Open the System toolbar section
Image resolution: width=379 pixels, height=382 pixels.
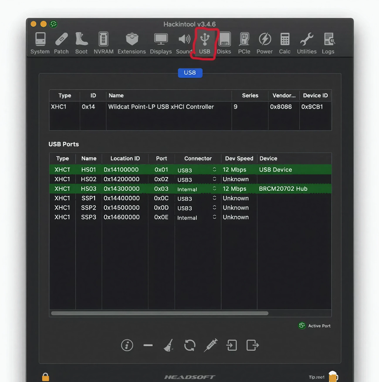40,43
